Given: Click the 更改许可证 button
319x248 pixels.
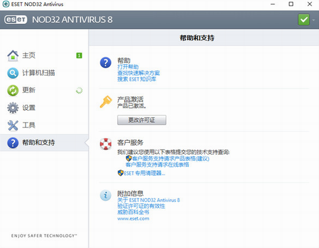Looking at the screenshot, I should (142, 120).
